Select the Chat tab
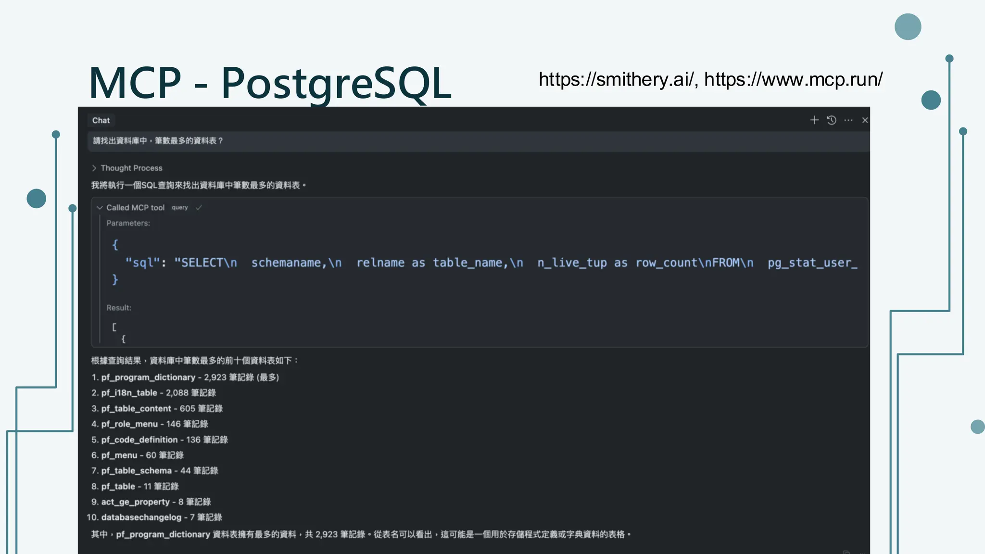Image resolution: width=985 pixels, height=554 pixels. (x=101, y=120)
